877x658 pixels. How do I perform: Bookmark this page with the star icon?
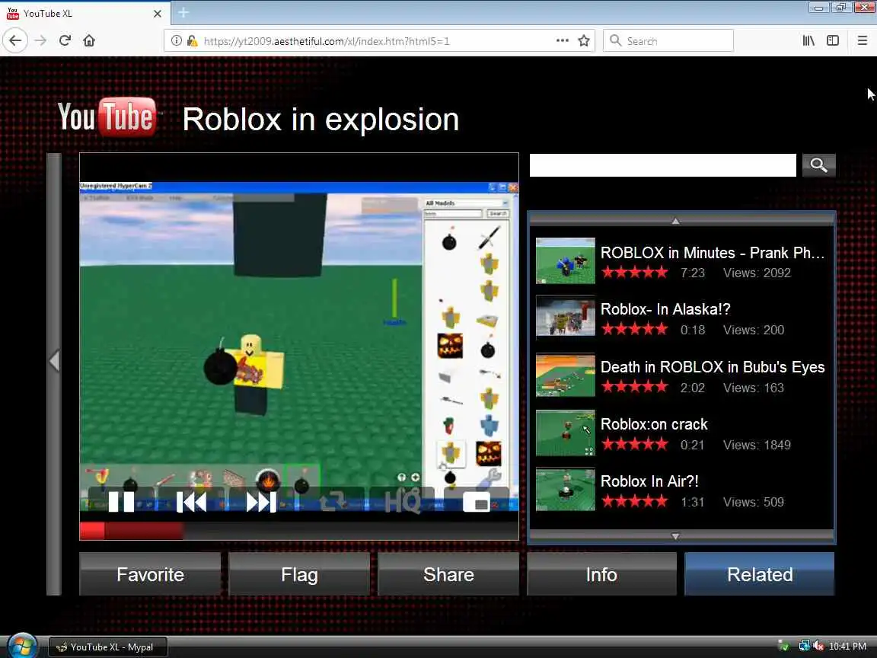click(x=584, y=40)
